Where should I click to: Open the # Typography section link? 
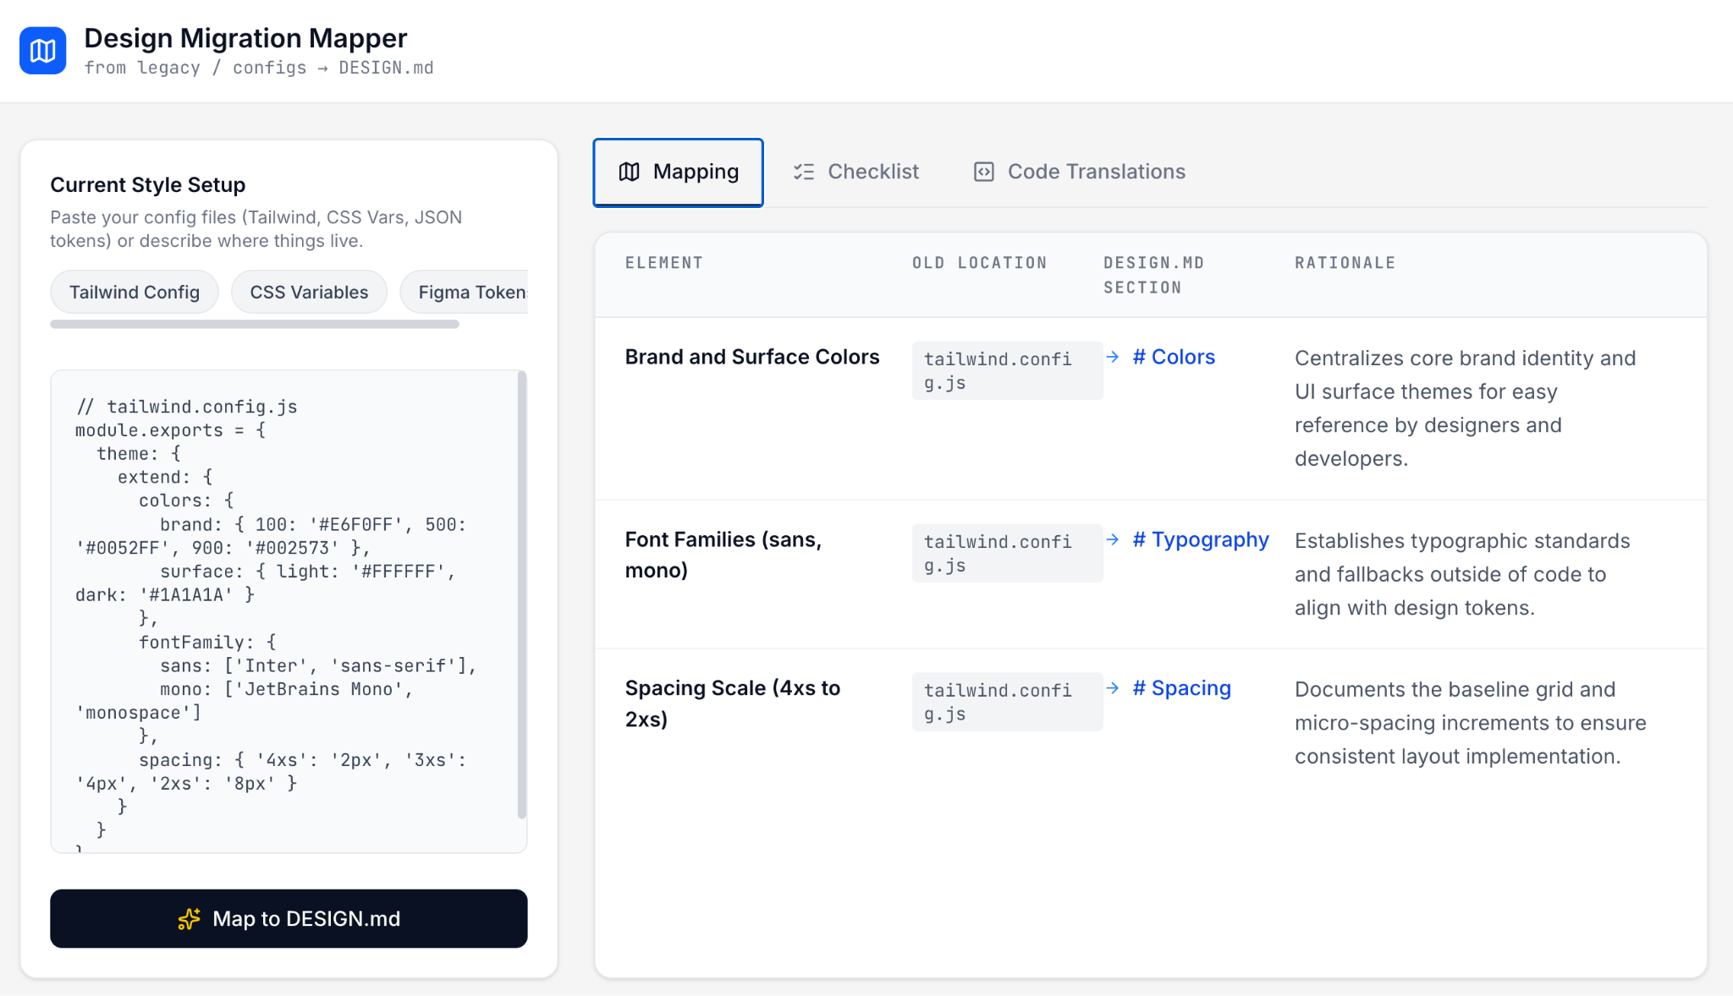click(x=1201, y=539)
